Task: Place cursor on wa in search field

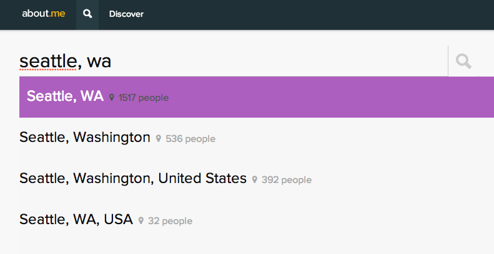Action: point(99,62)
